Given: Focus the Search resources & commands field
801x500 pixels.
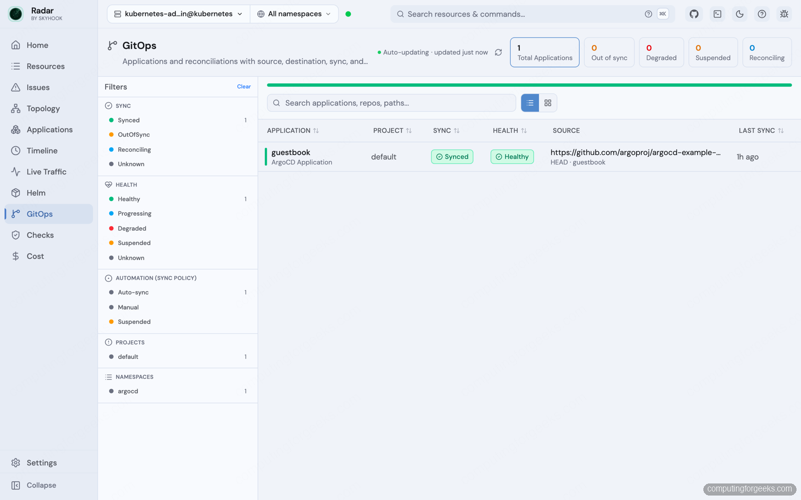Looking at the screenshot, I should tap(532, 14).
